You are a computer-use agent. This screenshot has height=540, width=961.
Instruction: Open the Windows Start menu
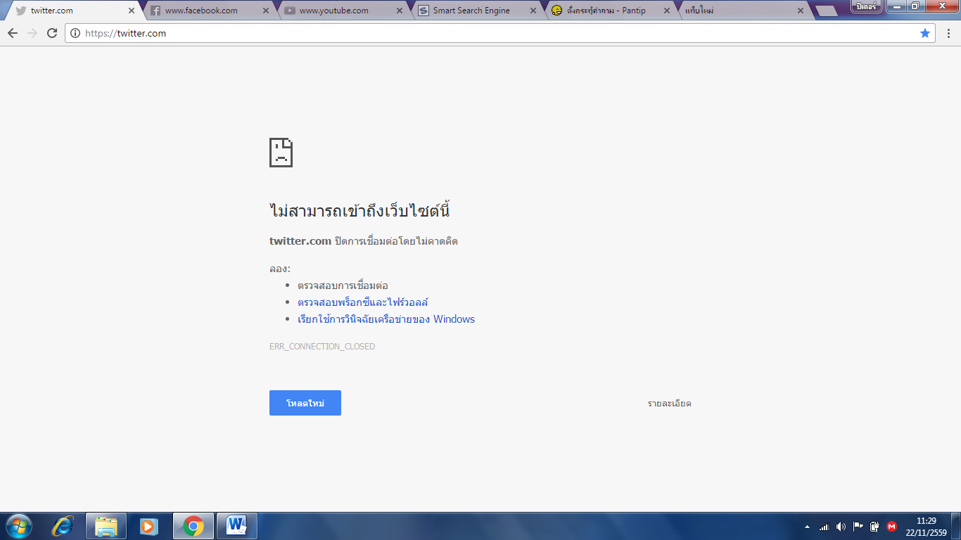tap(19, 525)
